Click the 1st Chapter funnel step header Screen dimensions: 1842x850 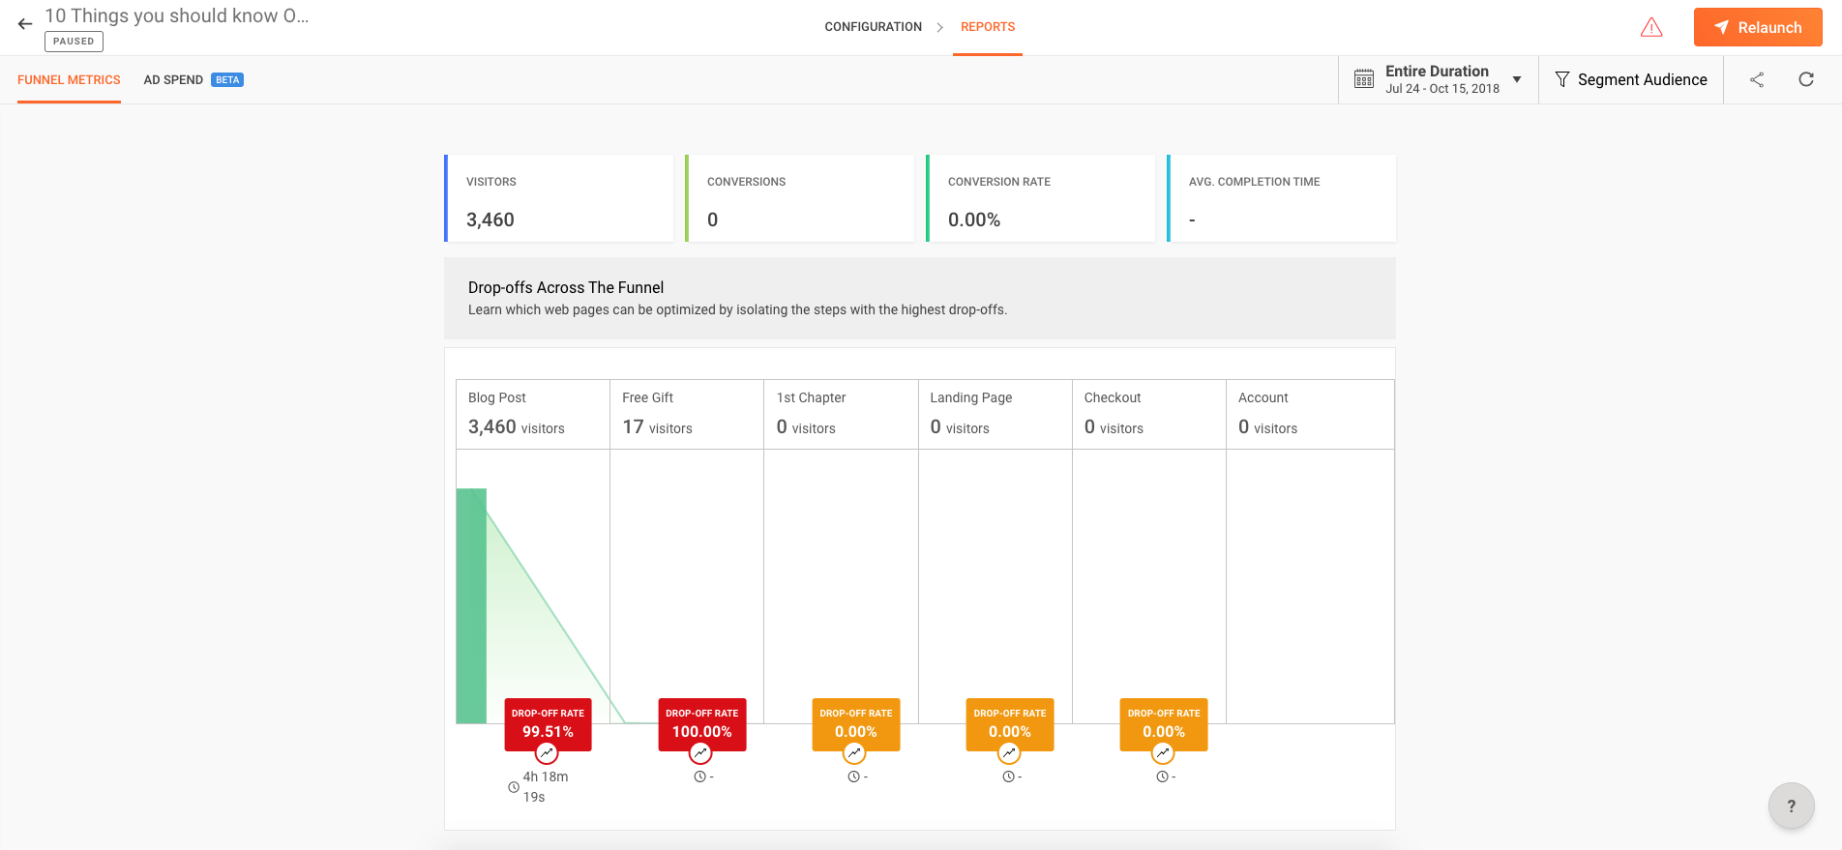[841, 414]
